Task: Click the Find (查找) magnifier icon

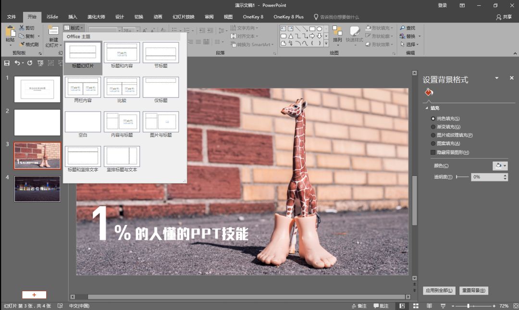Action: pyautogui.click(x=403, y=28)
